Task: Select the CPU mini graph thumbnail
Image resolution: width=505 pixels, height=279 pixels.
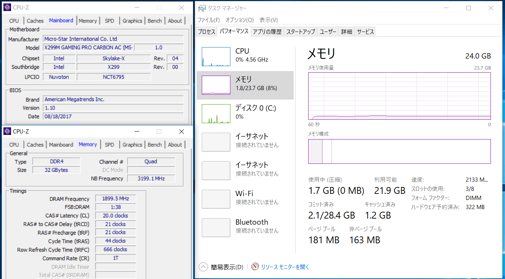Action: coord(216,57)
